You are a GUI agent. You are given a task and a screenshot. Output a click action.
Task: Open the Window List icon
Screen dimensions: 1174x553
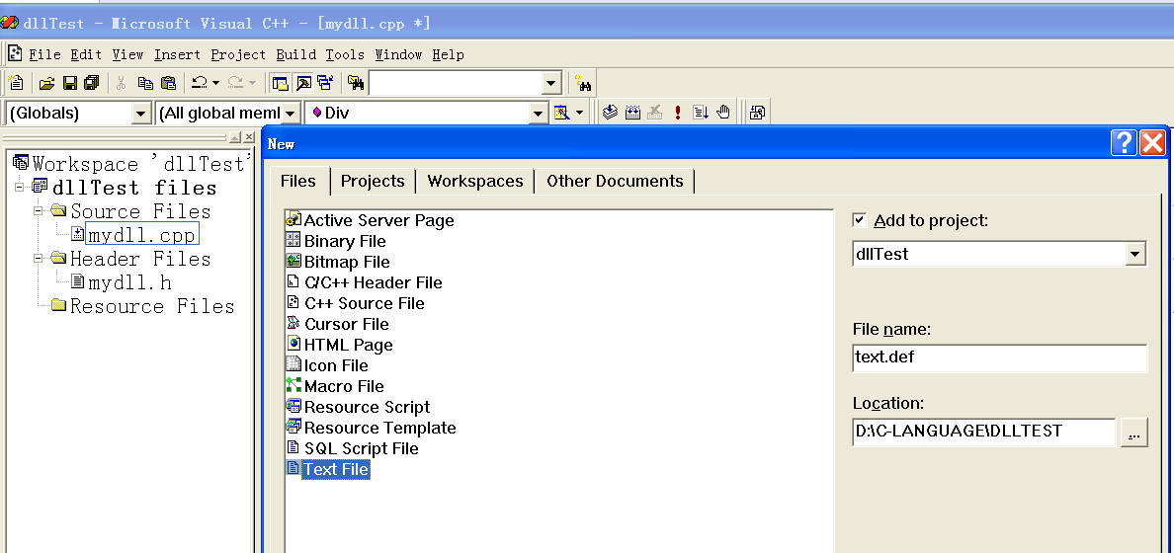click(x=326, y=83)
